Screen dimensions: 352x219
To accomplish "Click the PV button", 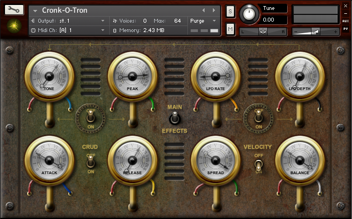I will tap(345, 29).
